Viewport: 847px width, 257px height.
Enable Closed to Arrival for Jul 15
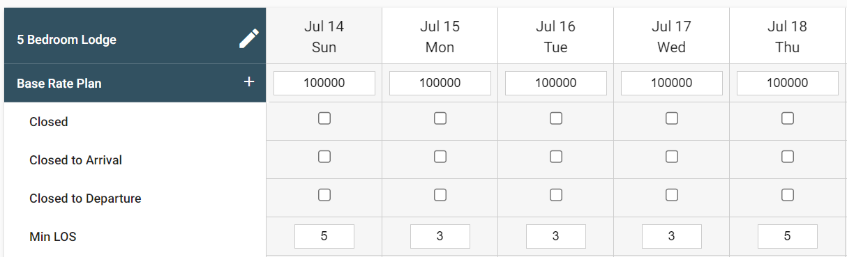pos(440,157)
